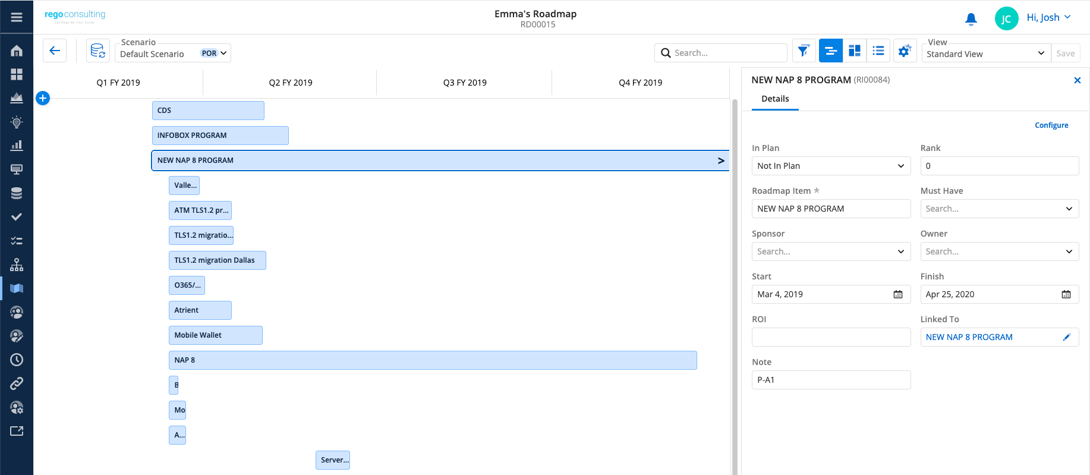Open the database stack sidebar icon
Image resolution: width=1090 pixels, height=475 pixels.
[x=17, y=193]
